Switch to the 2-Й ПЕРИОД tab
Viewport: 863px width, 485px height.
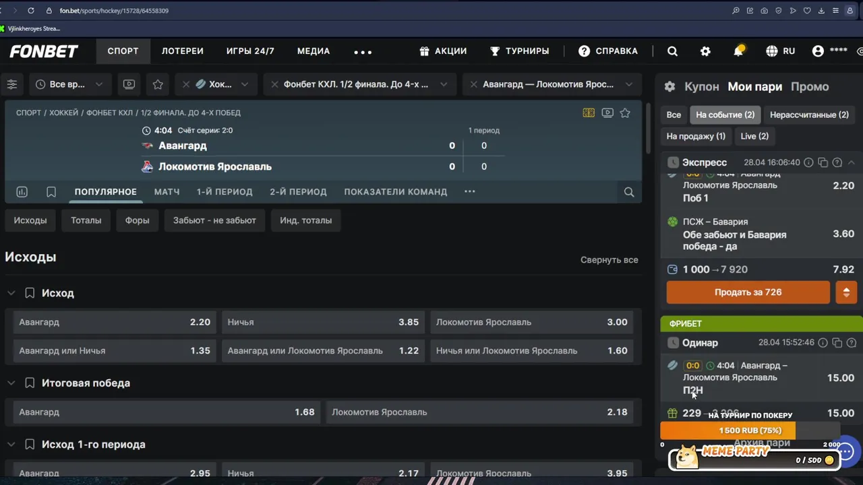point(298,192)
